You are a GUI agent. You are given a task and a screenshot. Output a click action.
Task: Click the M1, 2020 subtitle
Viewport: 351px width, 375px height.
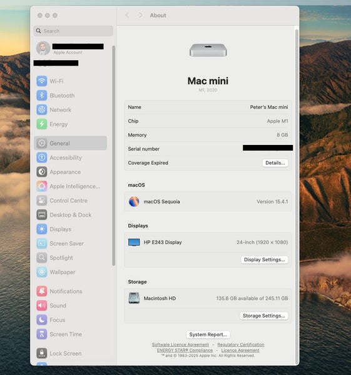click(x=208, y=90)
